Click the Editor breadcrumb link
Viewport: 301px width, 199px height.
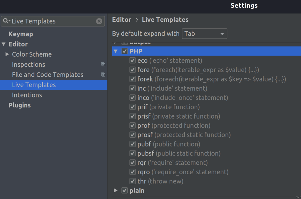121,20
